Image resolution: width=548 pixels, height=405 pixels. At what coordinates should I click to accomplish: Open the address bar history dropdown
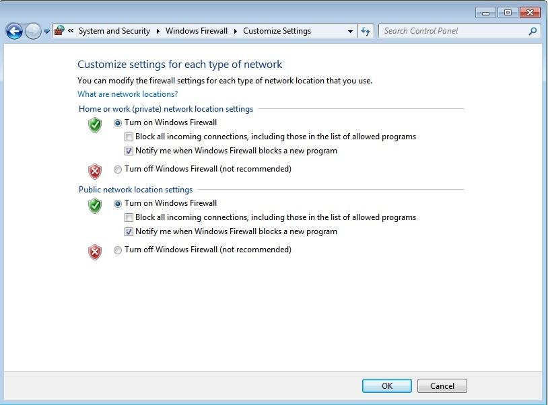tap(350, 32)
